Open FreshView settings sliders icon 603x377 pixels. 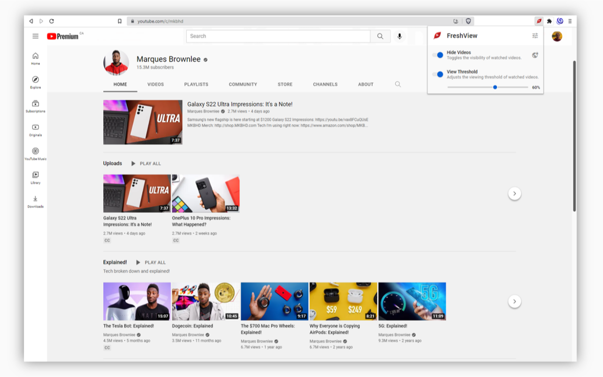[x=535, y=36]
